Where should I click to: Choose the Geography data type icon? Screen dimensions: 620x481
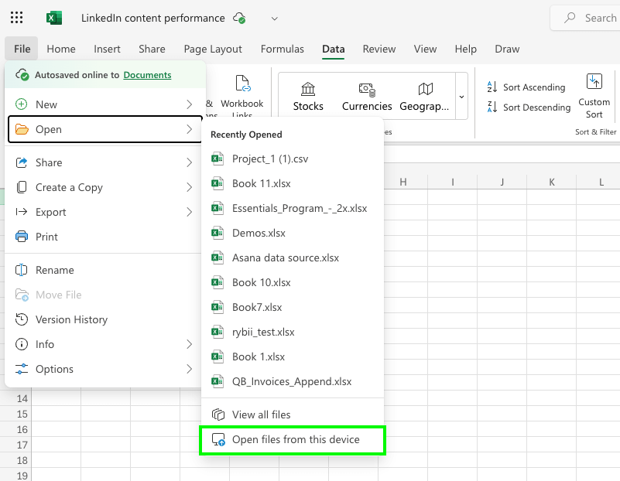point(426,89)
